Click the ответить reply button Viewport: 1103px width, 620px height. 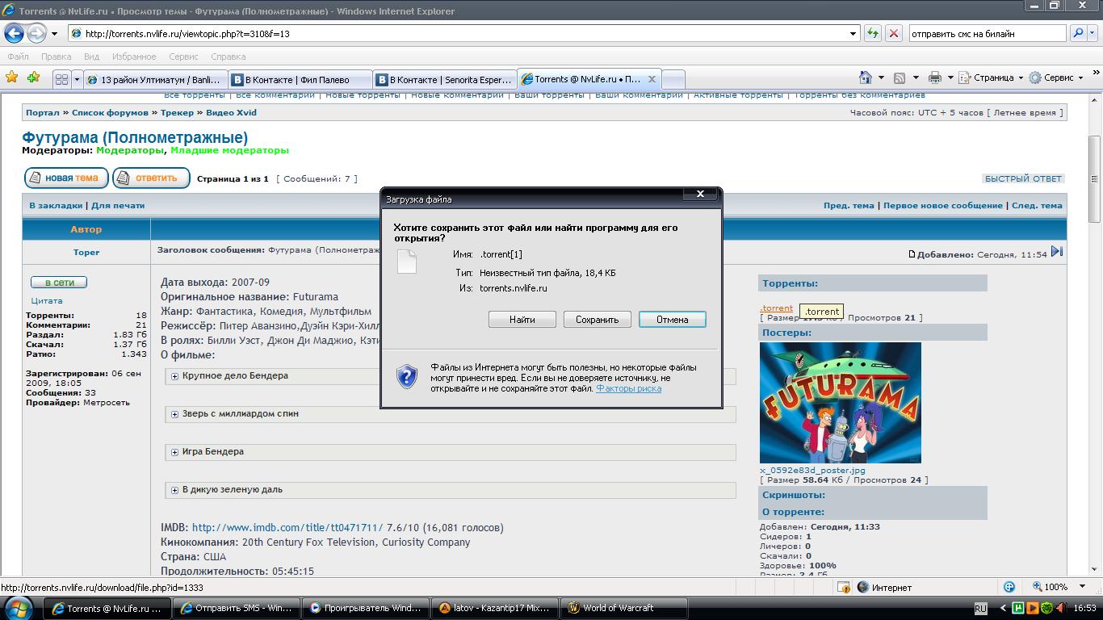pos(151,178)
